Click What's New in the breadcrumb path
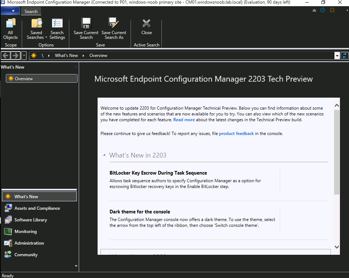Viewport: 349px width, 278px height. coord(66,56)
